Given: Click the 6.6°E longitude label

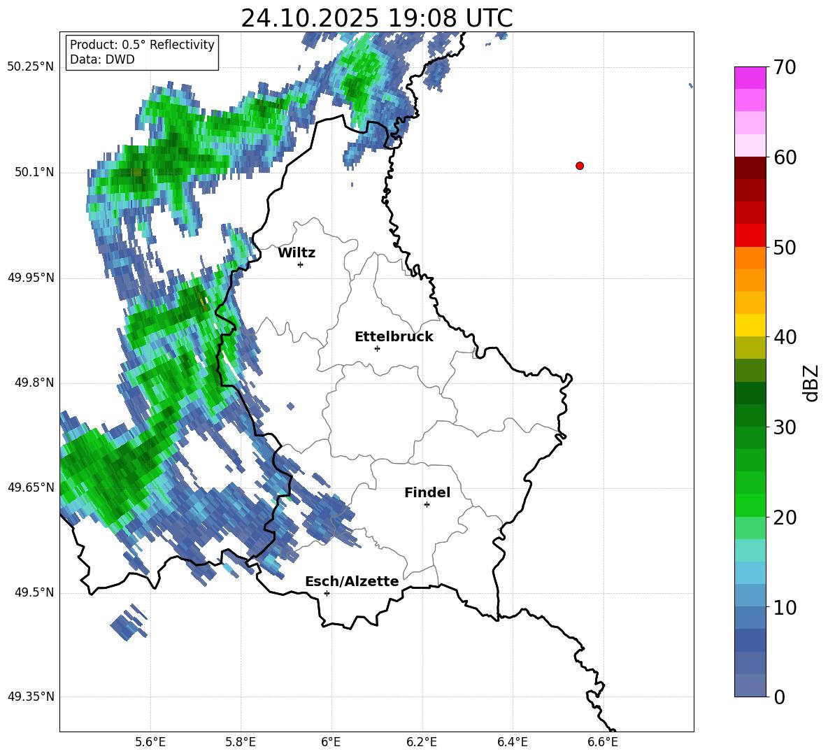Looking at the screenshot, I should point(603,742).
